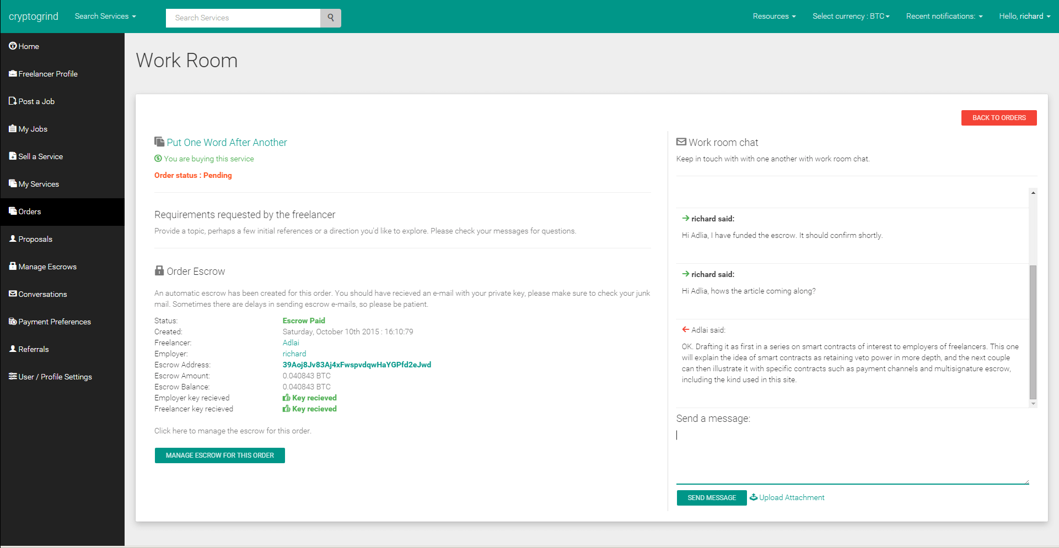This screenshot has height=548, width=1059.
Task: Click the Send a message text area
Action: (853, 457)
